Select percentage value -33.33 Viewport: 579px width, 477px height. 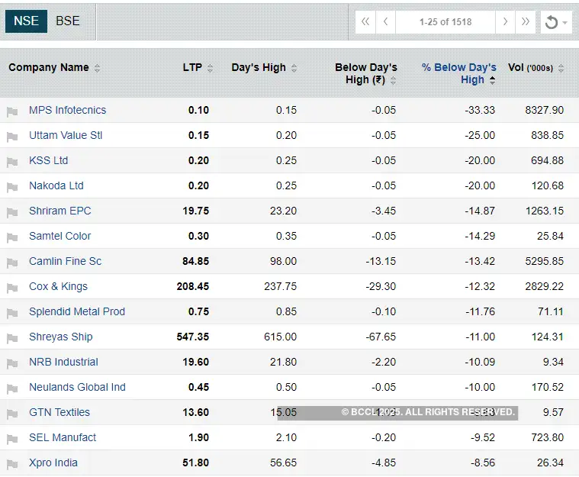[480, 110]
